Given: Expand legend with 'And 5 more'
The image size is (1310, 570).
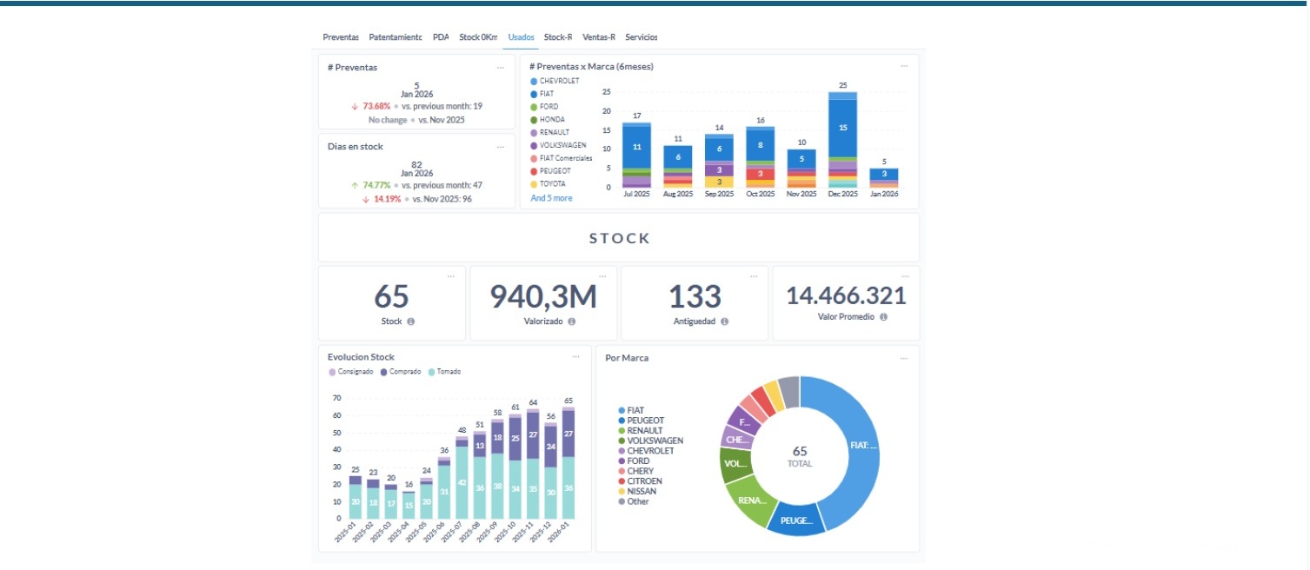Looking at the screenshot, I should pos(551,198).
